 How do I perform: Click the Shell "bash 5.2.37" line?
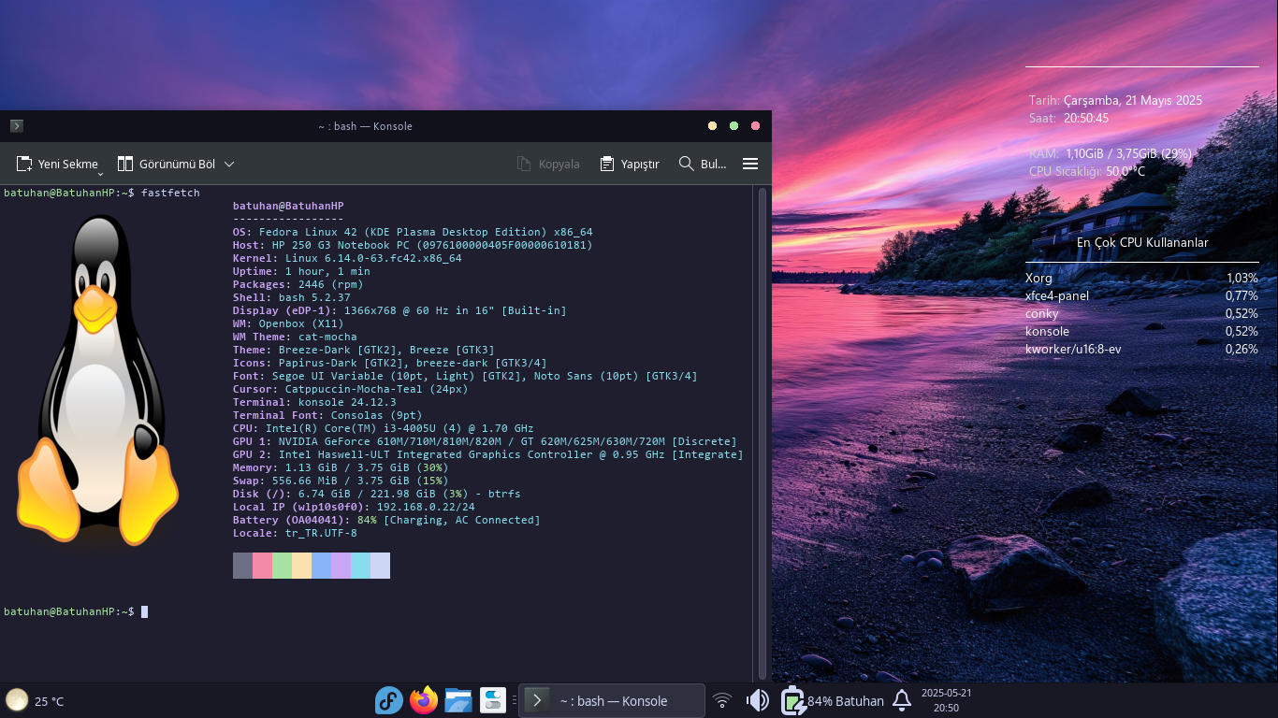[x=292, y=297]
